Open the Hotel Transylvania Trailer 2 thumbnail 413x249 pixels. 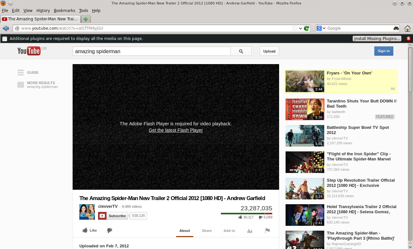(x=305, y=215)
